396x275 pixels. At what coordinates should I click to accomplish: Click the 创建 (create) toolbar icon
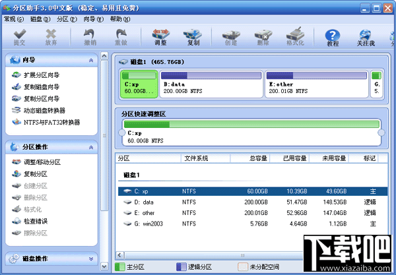231,38
